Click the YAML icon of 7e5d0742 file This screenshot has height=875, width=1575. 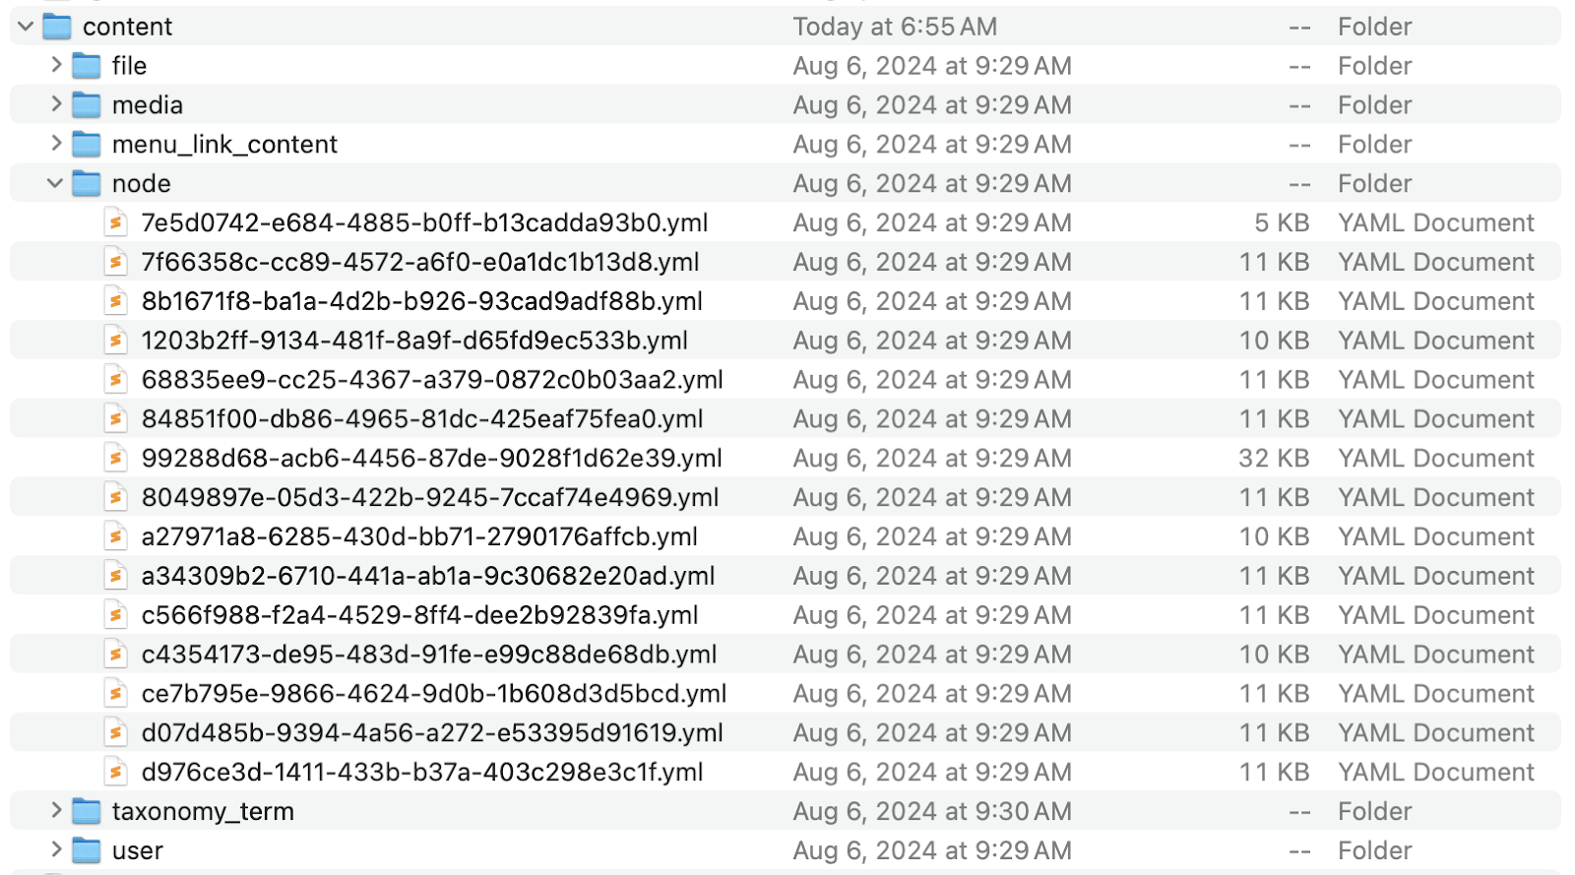pos(116,222)
